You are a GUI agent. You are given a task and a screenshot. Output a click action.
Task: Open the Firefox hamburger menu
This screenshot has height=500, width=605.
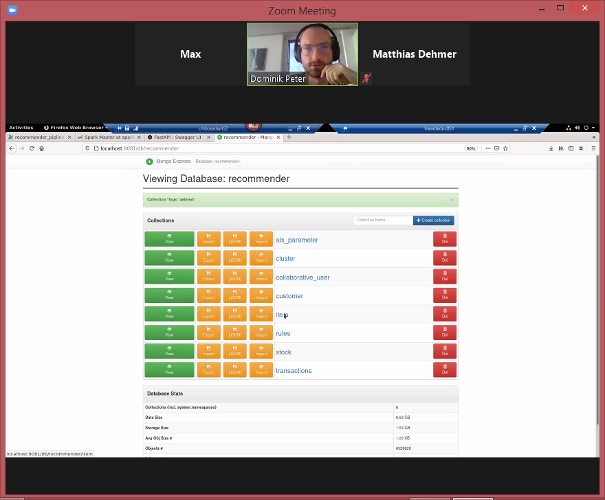coord(593,148)
